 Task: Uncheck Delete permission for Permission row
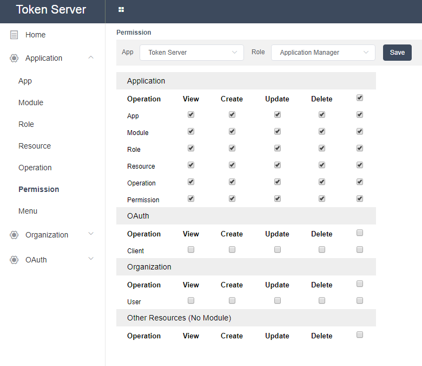coord(322,198)
